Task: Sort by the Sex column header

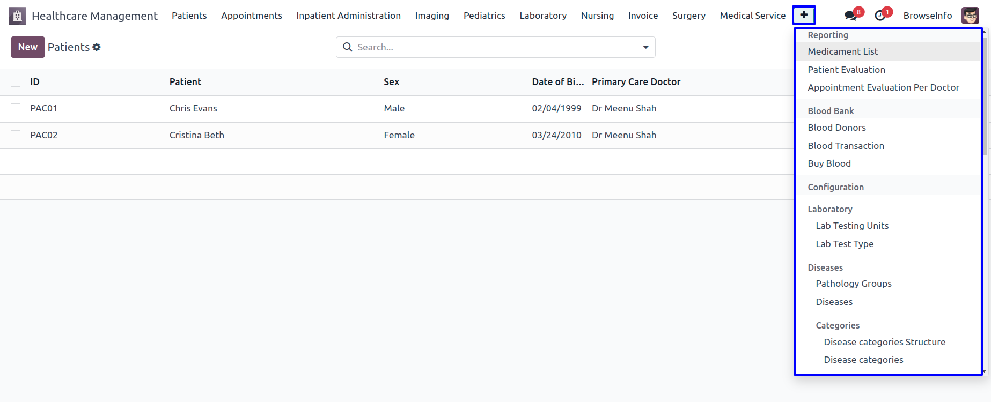Action: coord(391,82)
